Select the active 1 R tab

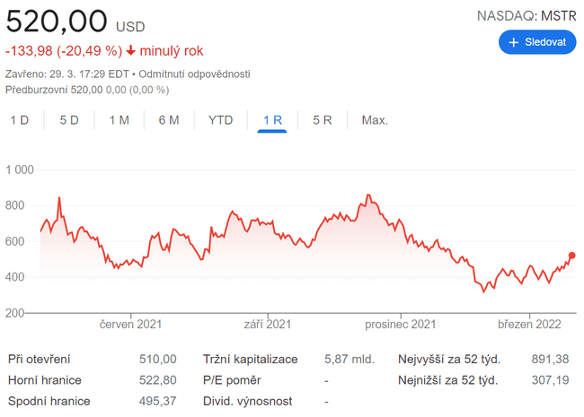coord(272,120)
